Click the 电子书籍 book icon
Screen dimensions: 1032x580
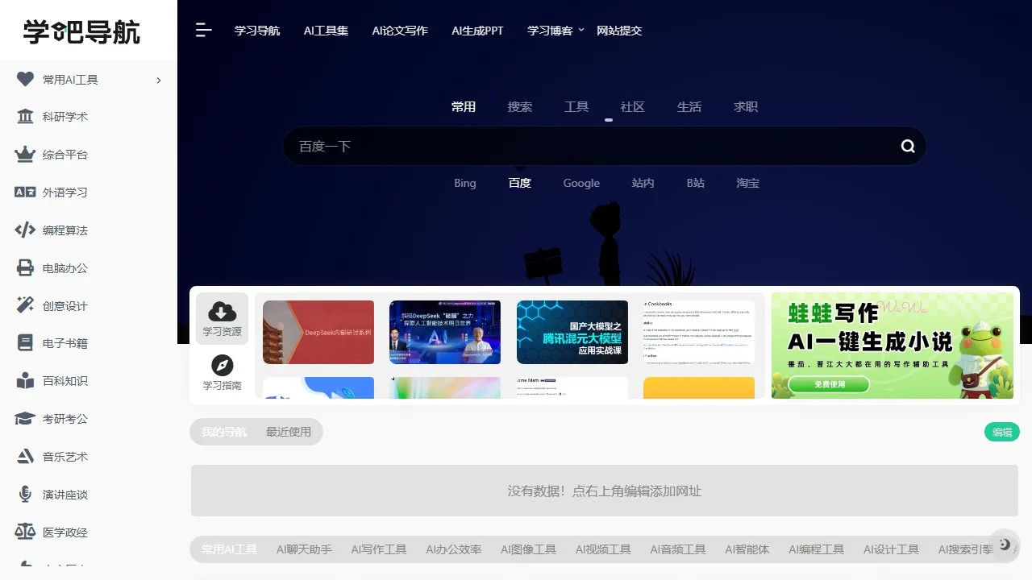pos(25,343)
